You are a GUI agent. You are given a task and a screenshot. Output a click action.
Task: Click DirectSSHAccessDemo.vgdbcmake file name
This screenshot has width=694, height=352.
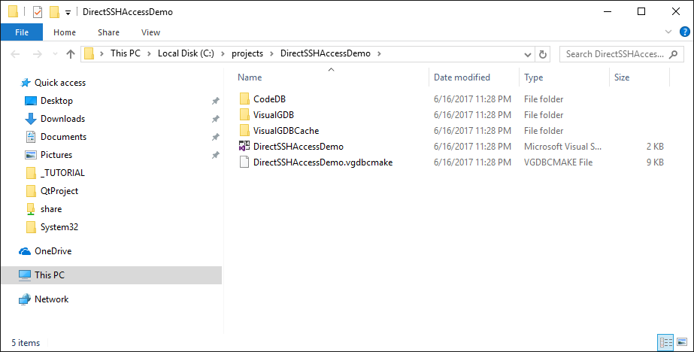pyautogui.click(x=323, y=162)
